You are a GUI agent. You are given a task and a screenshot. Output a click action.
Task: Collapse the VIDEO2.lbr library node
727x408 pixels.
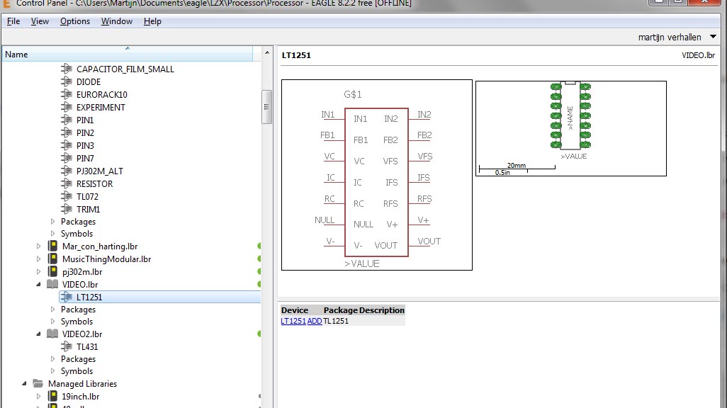[39, 334]
